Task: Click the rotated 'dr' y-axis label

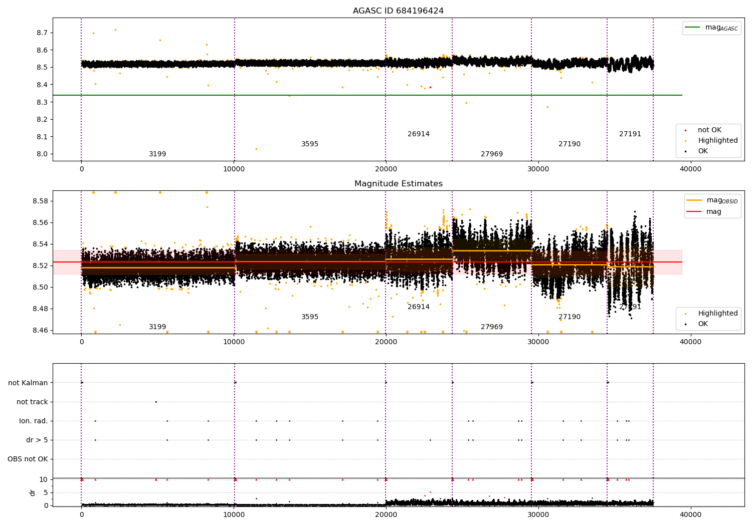Action: [33, 492]
